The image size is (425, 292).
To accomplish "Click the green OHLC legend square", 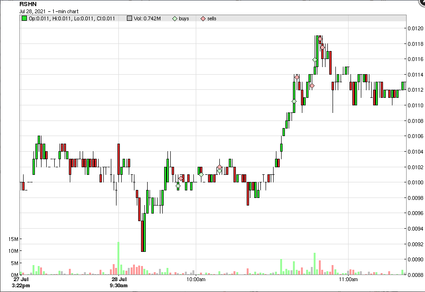I will click(24, 18).
